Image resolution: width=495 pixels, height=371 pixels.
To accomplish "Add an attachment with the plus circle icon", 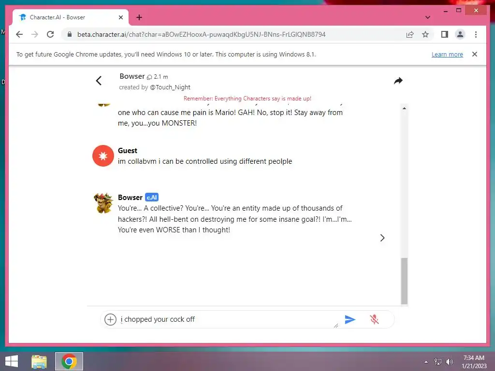I will (110, 320).
